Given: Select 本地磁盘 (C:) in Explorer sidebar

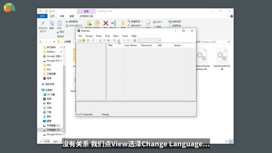Looking at the screenshot, I should coord(51,125).
